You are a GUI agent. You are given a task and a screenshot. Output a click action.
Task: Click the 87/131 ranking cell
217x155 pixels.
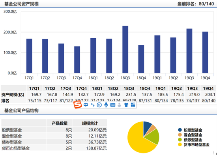point(145,101)
